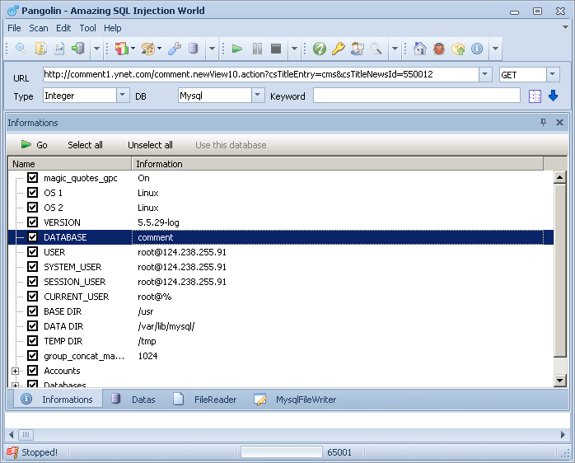Open the Tool menu

[87, 28]
